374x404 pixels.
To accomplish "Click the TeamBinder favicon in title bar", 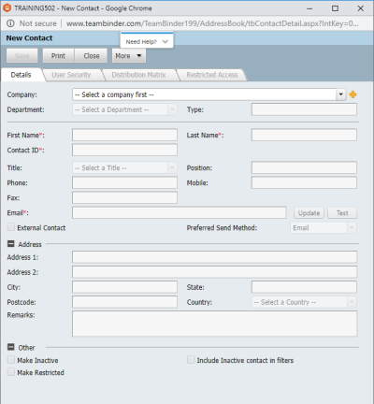I will pos(7,8).
